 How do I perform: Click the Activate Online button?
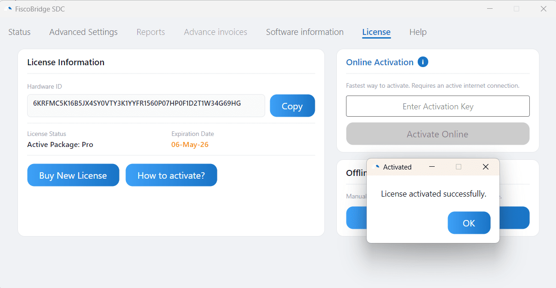437,134
